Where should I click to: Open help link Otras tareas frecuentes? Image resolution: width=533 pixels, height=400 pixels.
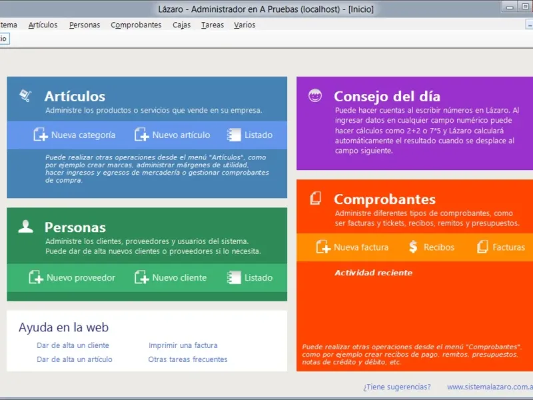point(188,359)
